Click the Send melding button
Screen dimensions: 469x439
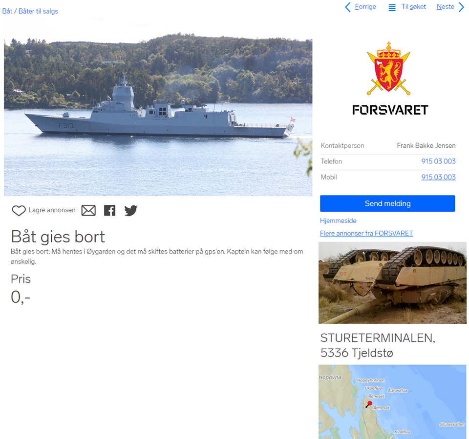point(387,204)
